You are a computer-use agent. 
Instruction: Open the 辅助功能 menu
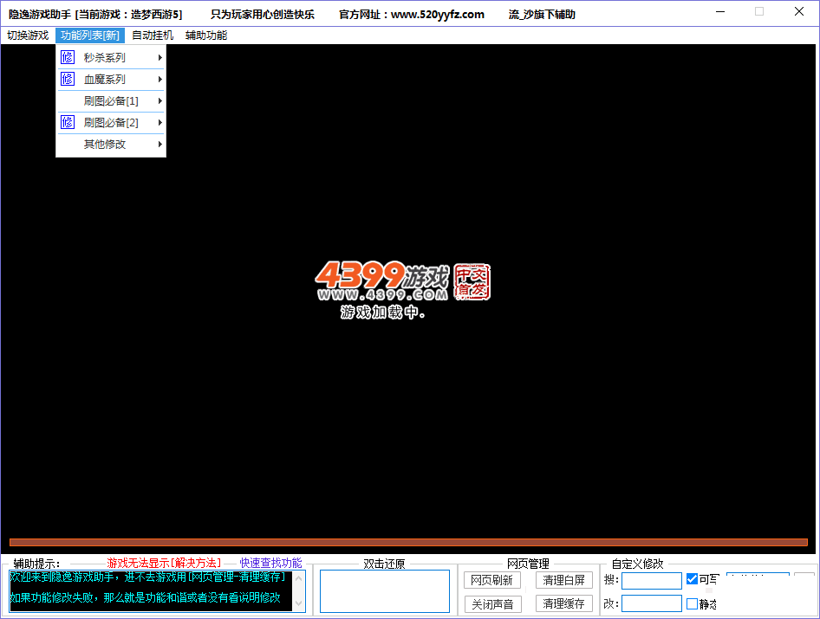(x=206, y=35)
